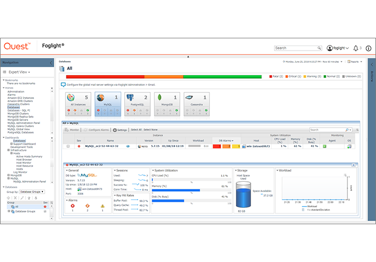Open the Cassandra database tile
Image resolution: width=376 pixels, height=262 pixels.
coord(197,104)
